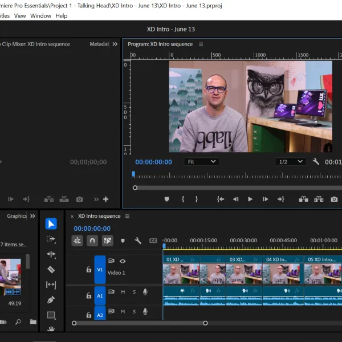Switch to Metadata tab
Viewport: 342px width, 342px height.
tap(99, 44)
